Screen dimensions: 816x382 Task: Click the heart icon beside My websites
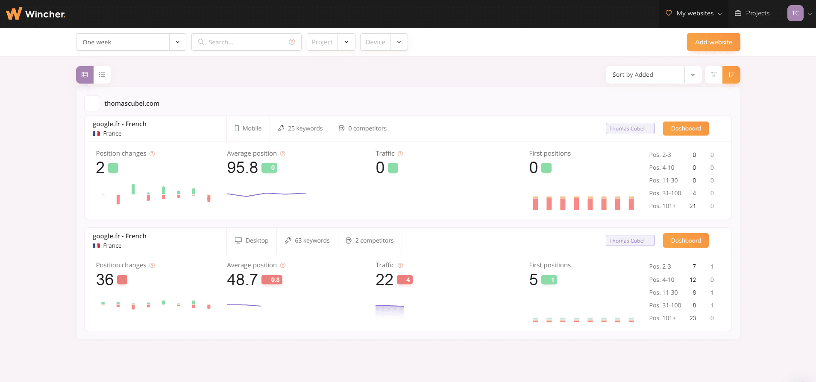[669, 13]
